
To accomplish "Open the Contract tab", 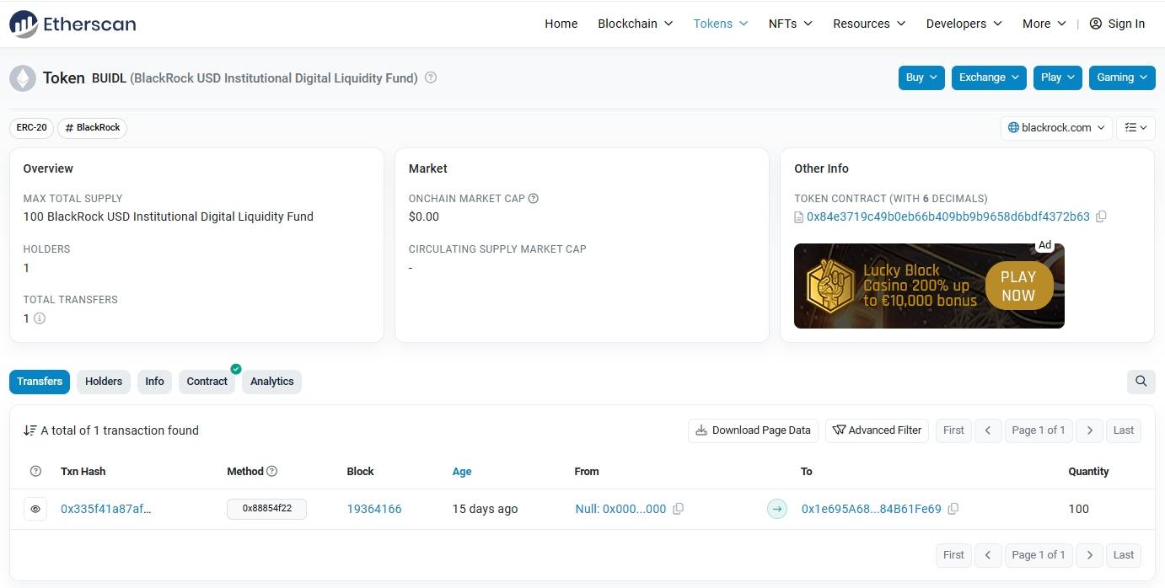I will click(207, 382).
